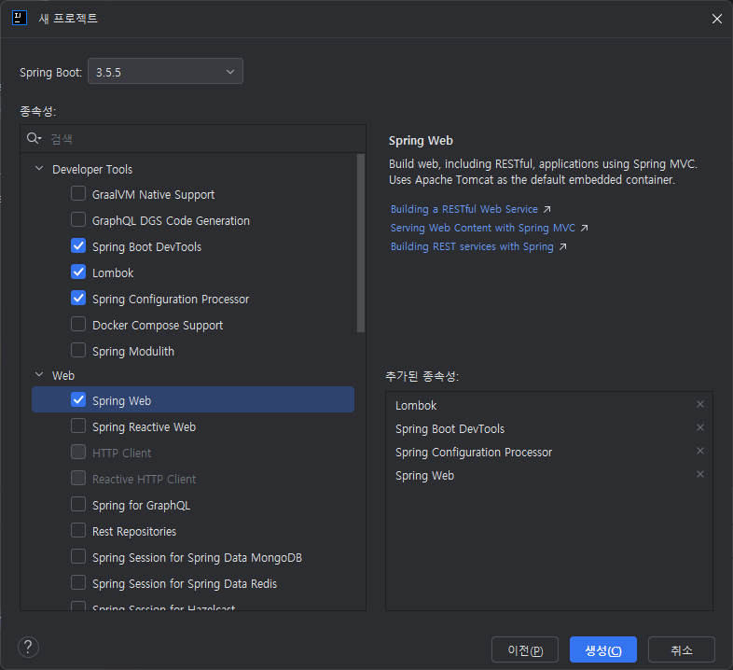Open the Spring Boot version dropdown
The width and height of the screenshot is (733, 670).
click(165, 71)
